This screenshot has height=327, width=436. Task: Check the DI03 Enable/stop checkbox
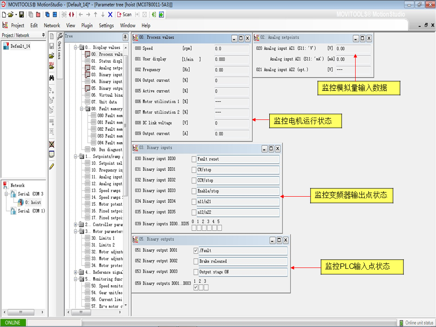coord(194,191)
